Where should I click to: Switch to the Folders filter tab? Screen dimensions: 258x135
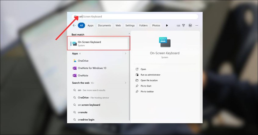pyautogui.click(x=143, y=25)
